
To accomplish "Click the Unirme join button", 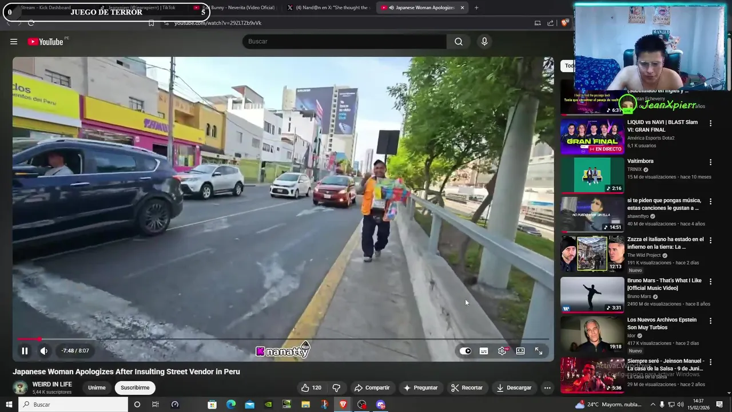I will pyautogui.click(x=97, y=387).
